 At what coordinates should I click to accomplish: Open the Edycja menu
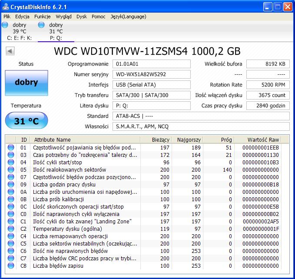22,17
